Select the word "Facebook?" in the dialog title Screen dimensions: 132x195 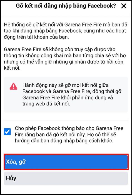pos(104,6)
